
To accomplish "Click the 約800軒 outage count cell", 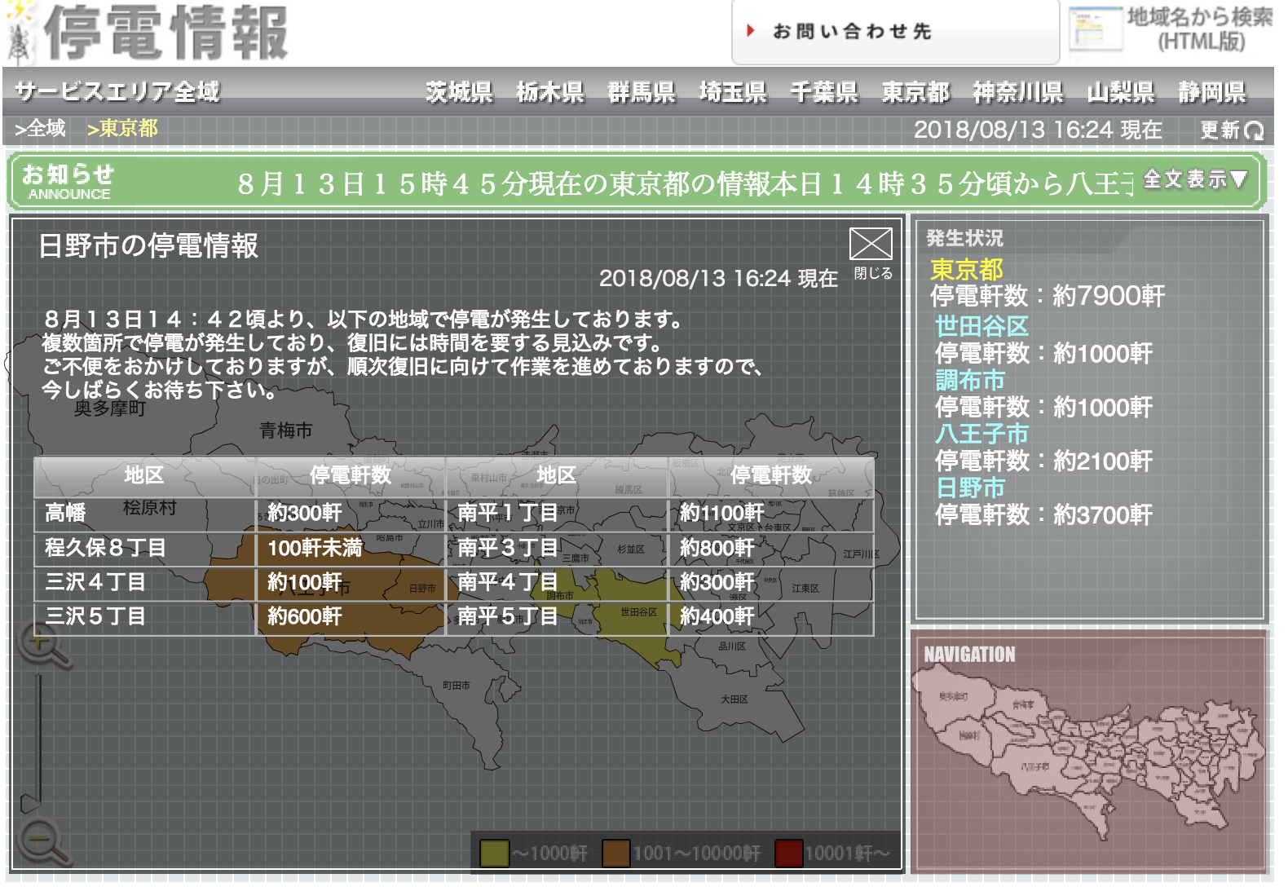I will point(771,548).
